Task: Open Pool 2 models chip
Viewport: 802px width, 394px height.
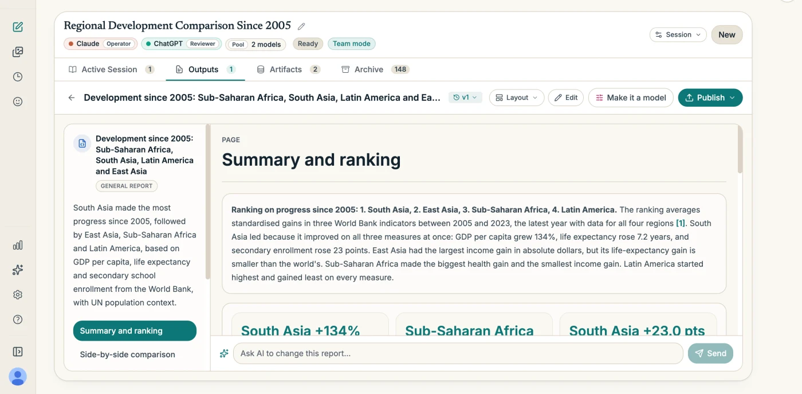Action: point(255,44)
